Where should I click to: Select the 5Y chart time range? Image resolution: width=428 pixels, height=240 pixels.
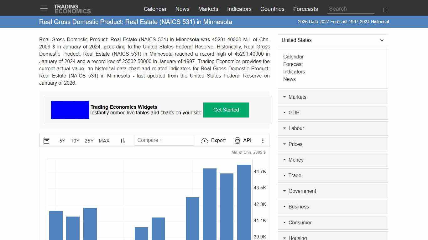coord(62,141)
